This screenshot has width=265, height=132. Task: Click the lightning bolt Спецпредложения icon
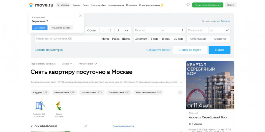162,5
